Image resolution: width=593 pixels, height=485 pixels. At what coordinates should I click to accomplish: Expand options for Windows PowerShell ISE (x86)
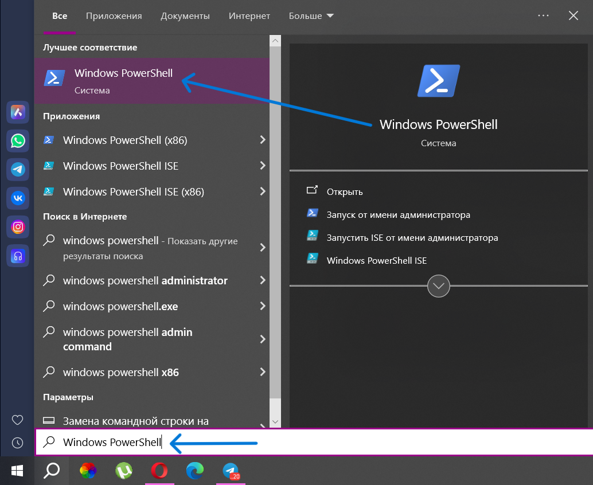point(263,191)
